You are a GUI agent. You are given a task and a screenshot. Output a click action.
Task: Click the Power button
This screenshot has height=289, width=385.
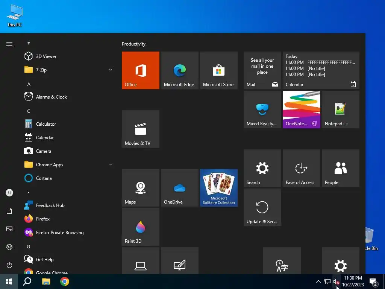tap(9, 265)
